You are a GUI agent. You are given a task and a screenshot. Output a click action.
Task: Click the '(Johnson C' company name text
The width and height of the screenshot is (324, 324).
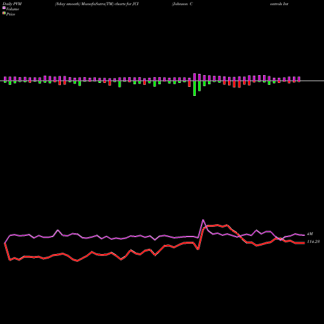point(182,4)
